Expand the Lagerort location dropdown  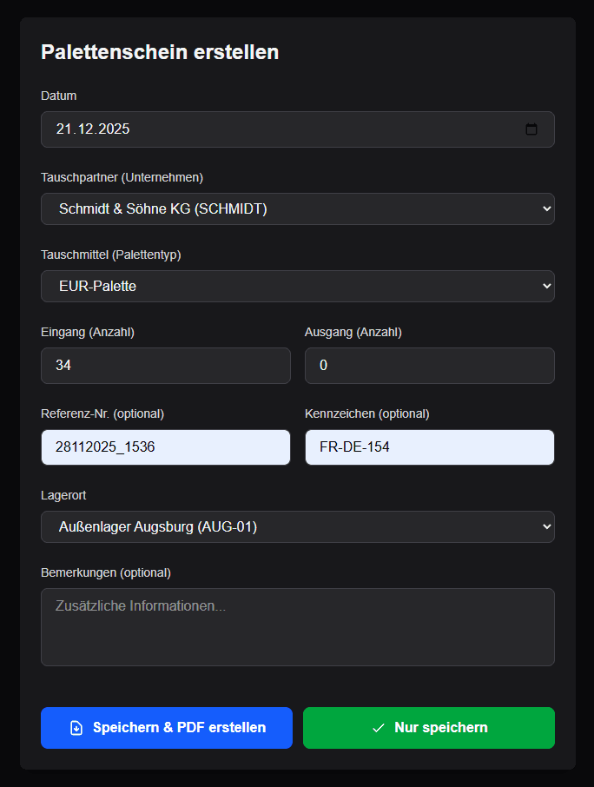pyautogui.click(x=297, y=526)
